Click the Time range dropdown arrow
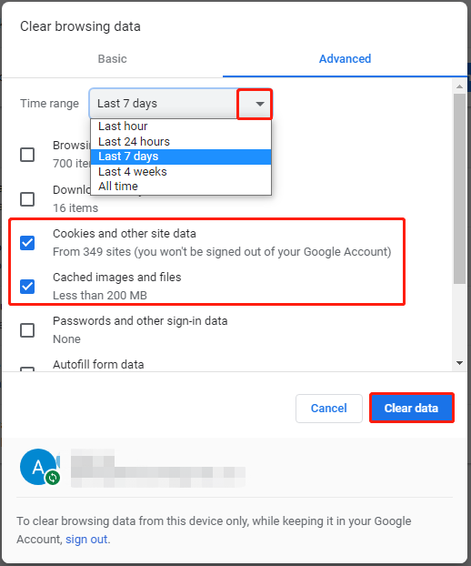Screen dimensions: 471x566 (x=259, y=104)
